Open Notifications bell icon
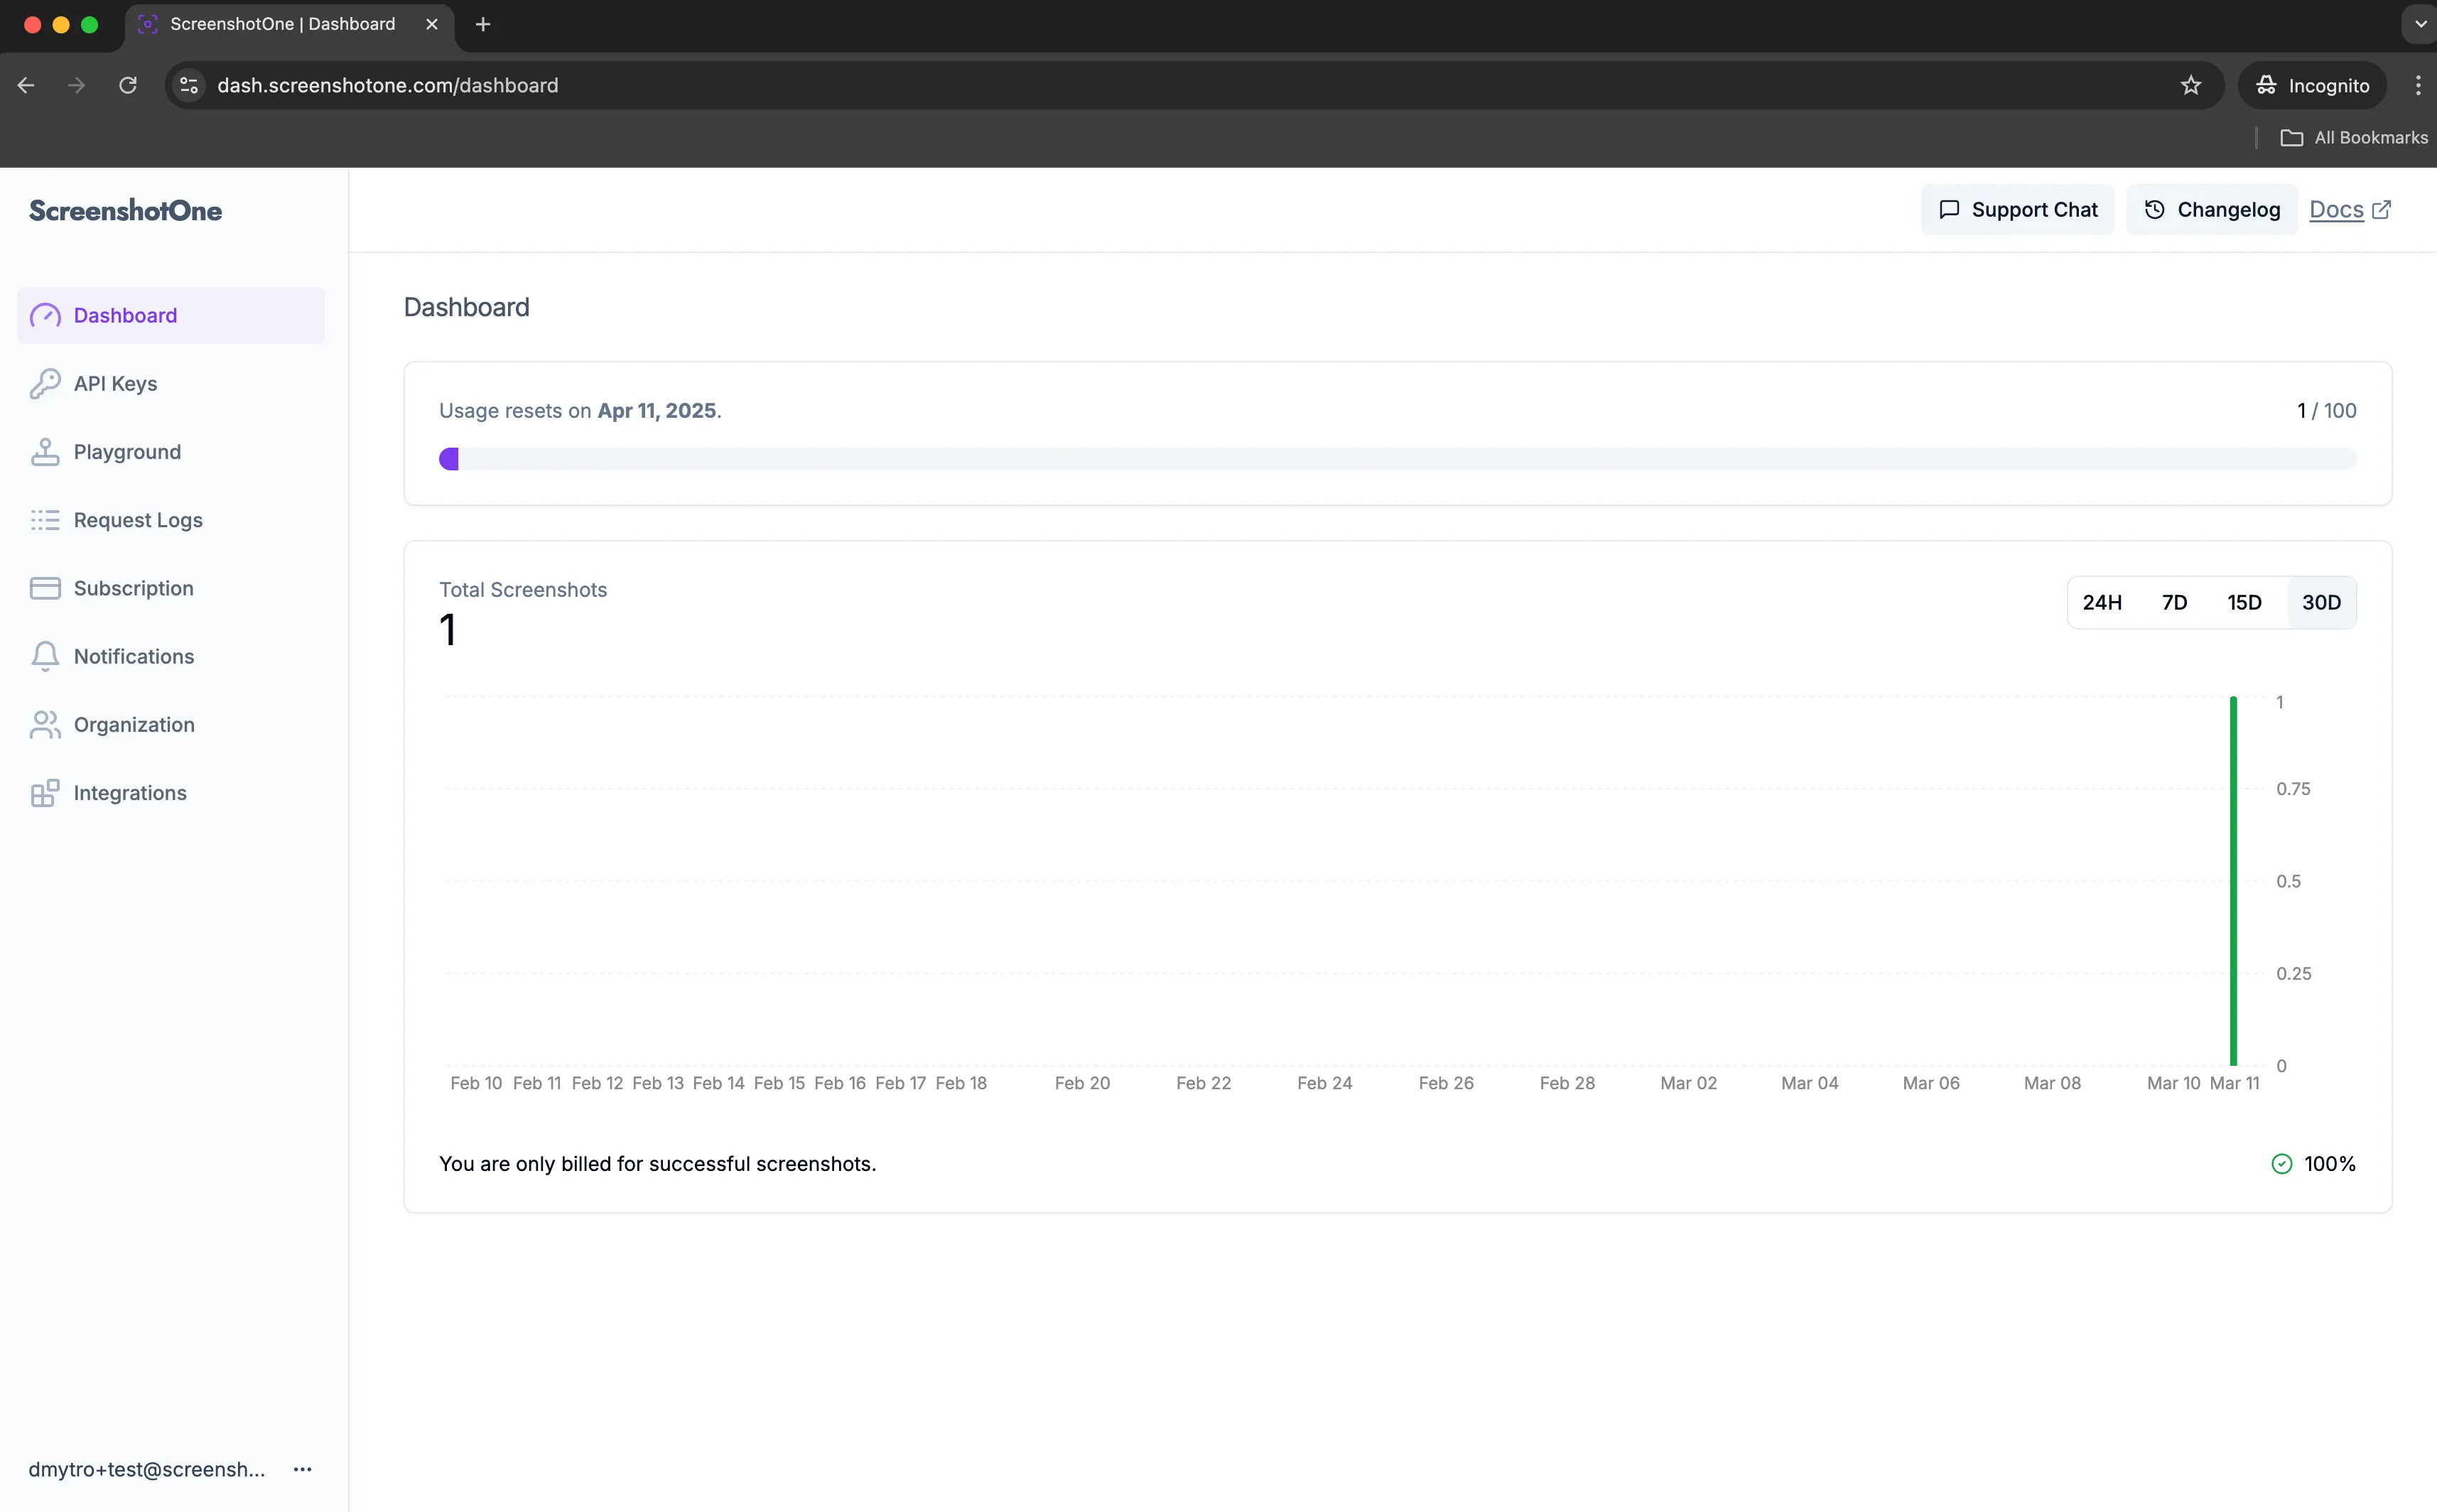2437x1512 pixels. 44,656
